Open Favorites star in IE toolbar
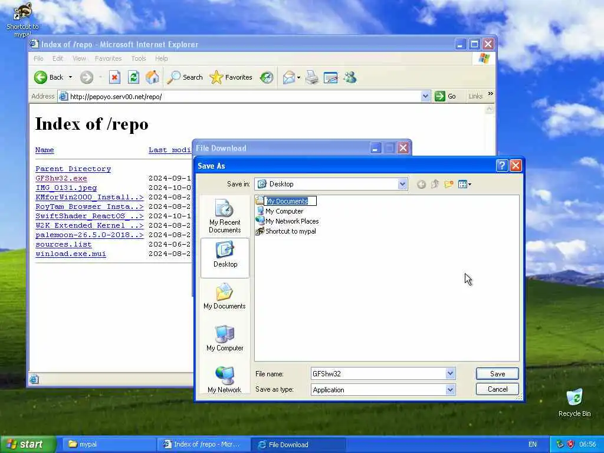The image size is (604, 453). (x=231, y=77)
